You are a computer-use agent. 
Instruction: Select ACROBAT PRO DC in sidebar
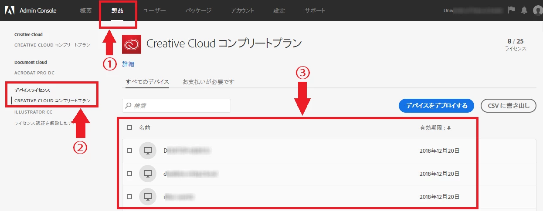(34, 73)
